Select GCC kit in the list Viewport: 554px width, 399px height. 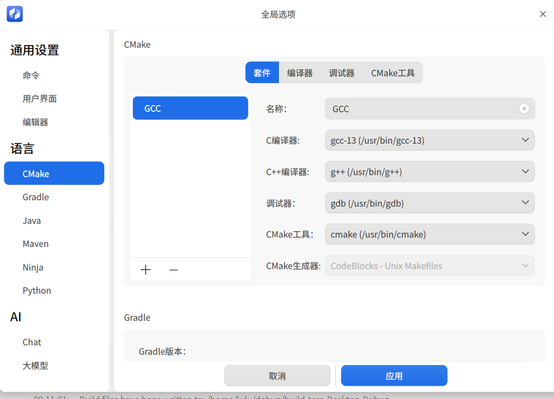190,108
